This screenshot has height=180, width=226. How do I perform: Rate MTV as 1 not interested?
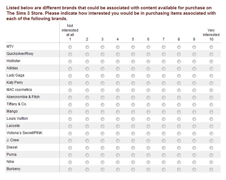tap(70, 47)
